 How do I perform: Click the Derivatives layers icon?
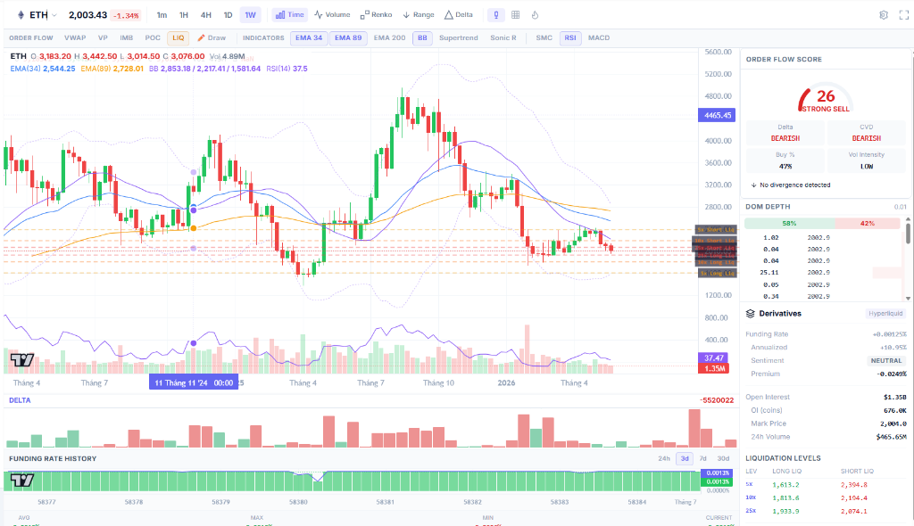point(751,314)
